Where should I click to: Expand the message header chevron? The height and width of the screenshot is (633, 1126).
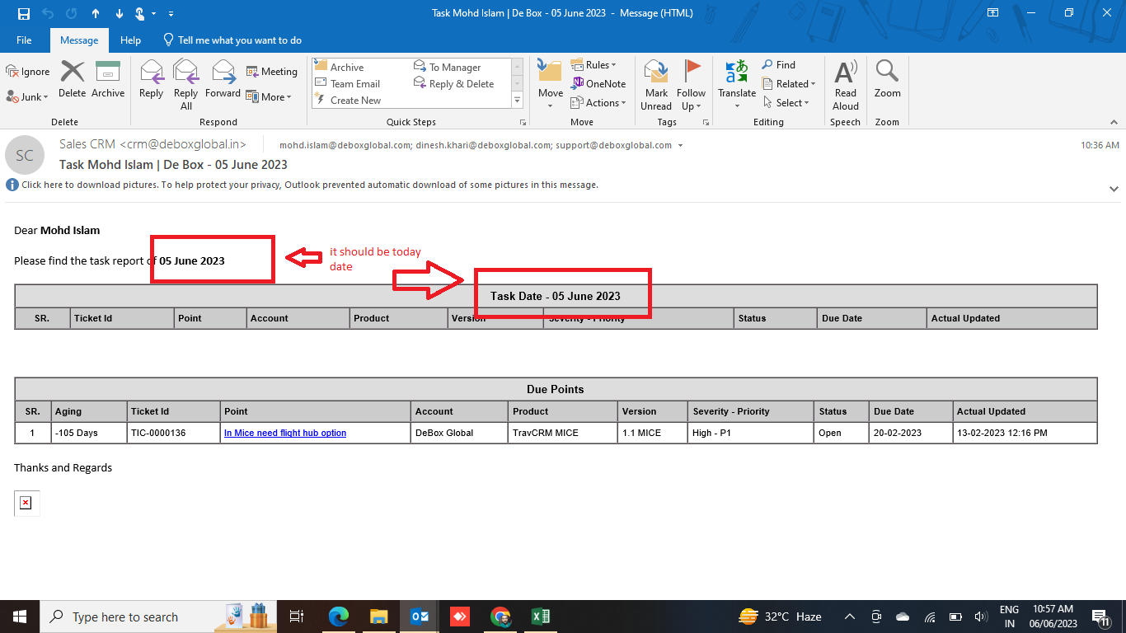point(1114,189)
